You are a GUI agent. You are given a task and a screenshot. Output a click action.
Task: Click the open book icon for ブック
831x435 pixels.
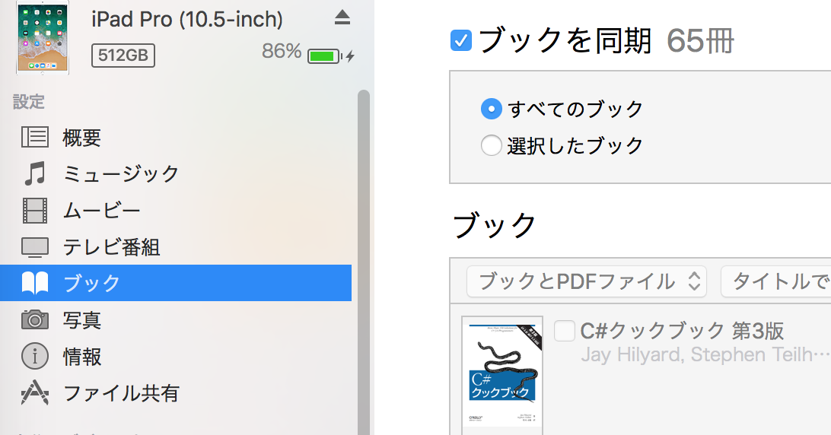[35, 283]
